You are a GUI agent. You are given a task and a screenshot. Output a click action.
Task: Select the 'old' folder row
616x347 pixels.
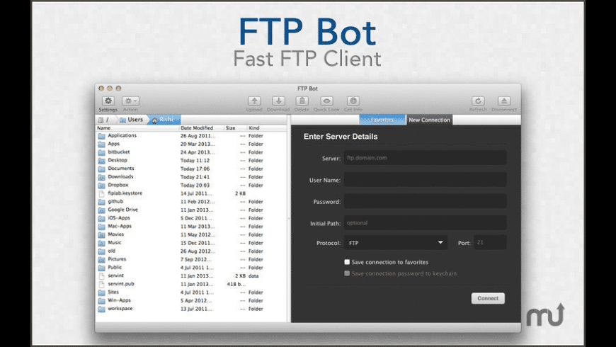192,251
